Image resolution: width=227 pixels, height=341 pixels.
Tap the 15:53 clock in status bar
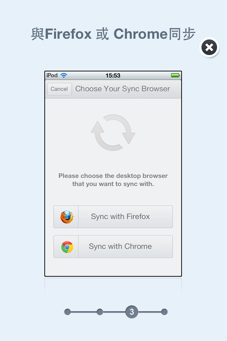tap(113, 75)
